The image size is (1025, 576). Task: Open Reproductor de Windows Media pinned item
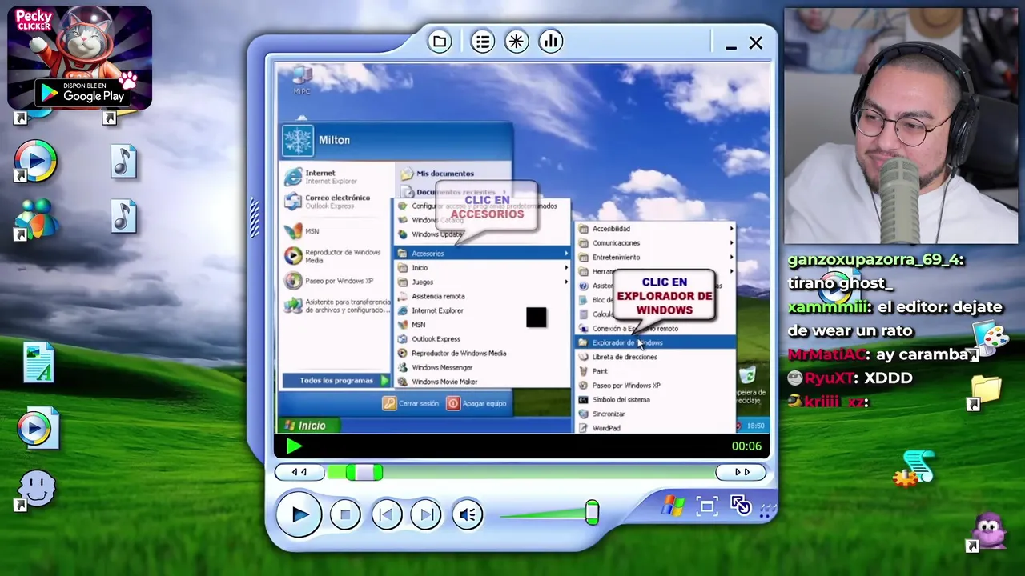click(x=334, y=256)
